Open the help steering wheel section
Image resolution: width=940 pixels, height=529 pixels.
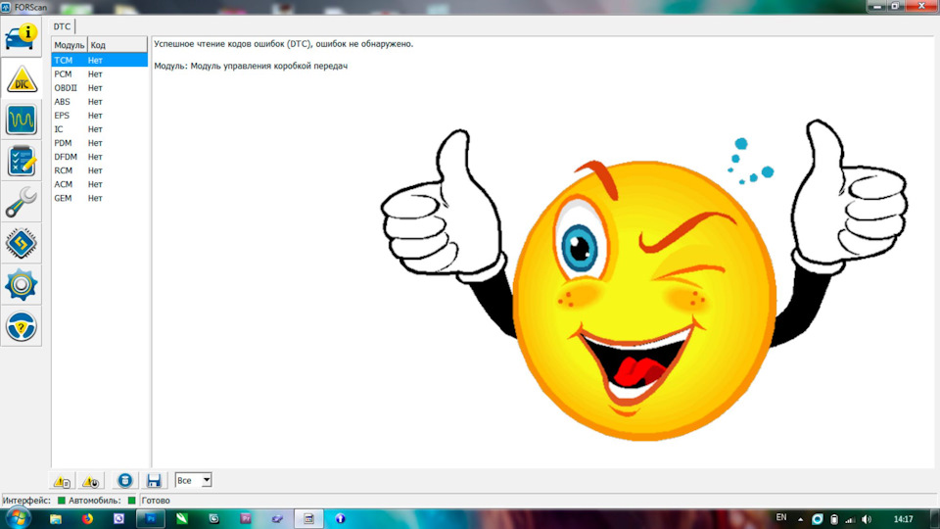click(x=21, y=326)
